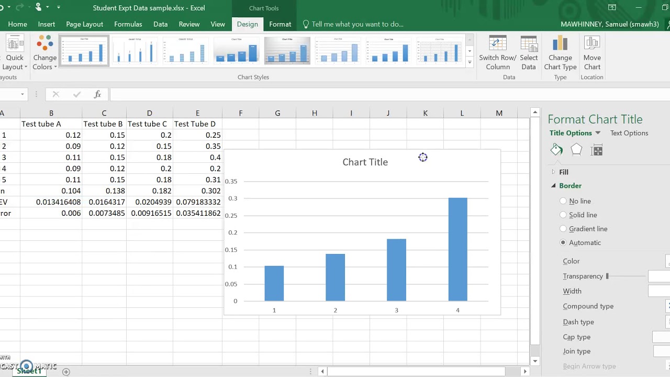The image size is (670, 377).
Task: Open Title Options dropdown arrow
Action: coord(598,133)
